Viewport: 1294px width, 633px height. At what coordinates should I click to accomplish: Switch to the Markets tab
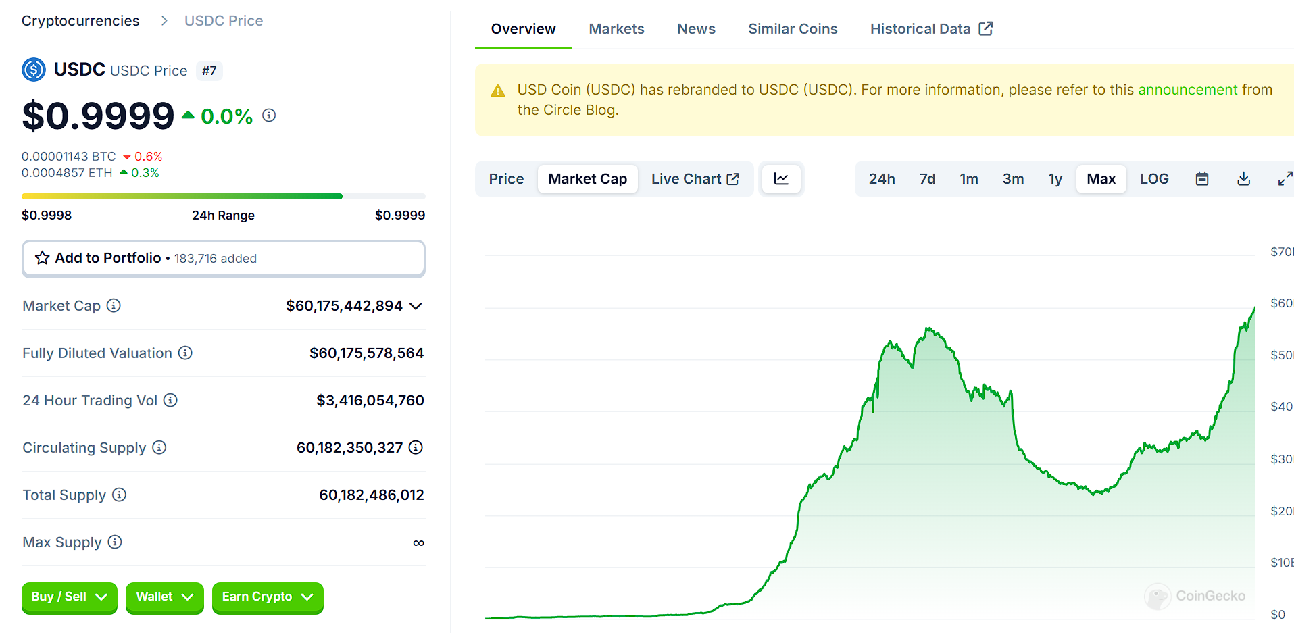point(616,29)
